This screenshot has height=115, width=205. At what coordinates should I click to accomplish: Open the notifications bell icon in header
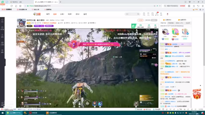pyautogui.click(x=161, y=14)
